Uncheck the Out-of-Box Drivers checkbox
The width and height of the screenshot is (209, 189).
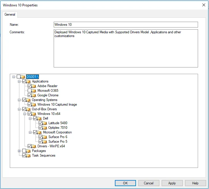24,109
